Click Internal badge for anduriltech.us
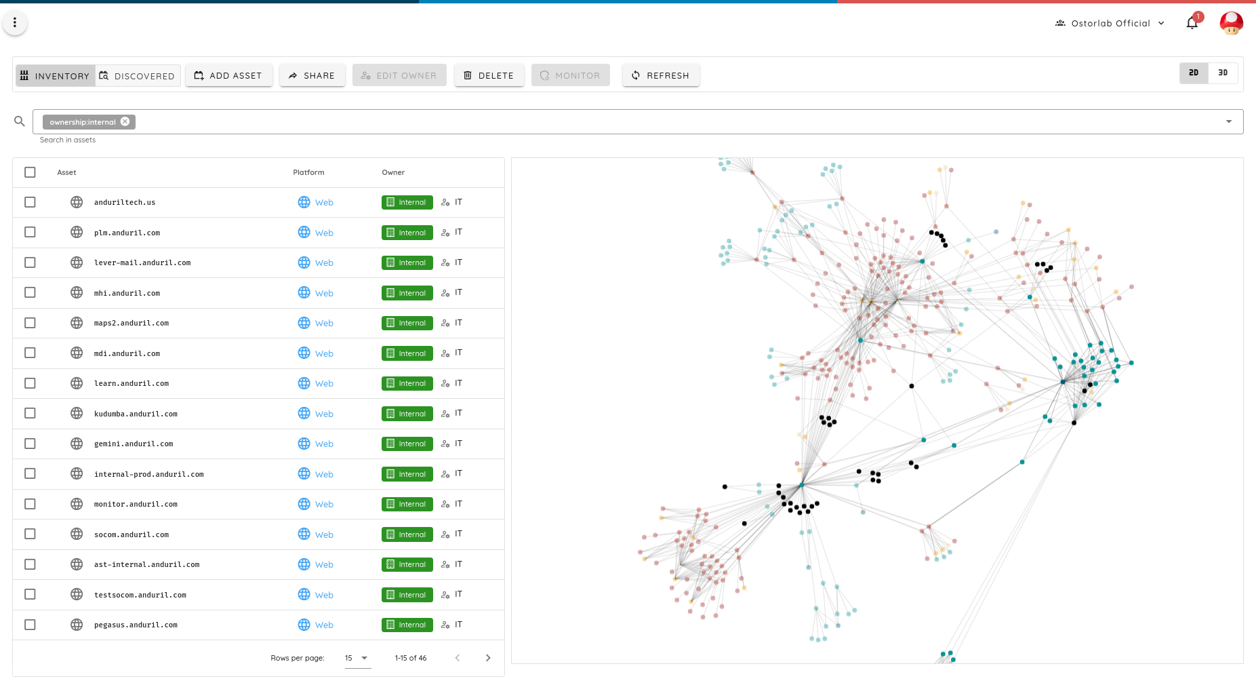 tap(407, 202)
